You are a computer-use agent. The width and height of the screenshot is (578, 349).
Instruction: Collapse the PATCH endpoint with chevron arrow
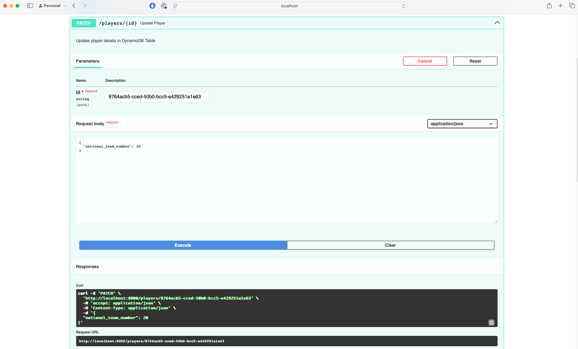pyautogui.click(x=497, y=23)
